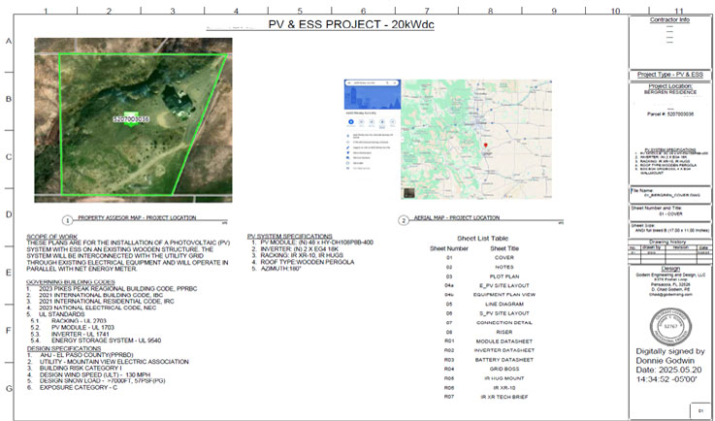Click 'PROPERTY ASSESOR MAP - PROJECT LOCATION' caption

[137, 217]
